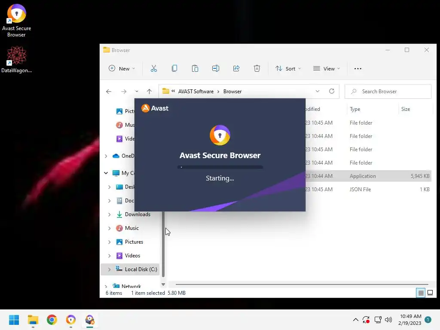Launch Google Chrome from taskbar
The height and width of the screenshot is (330, 440).
pyautogui.click(x=52, y=320)
